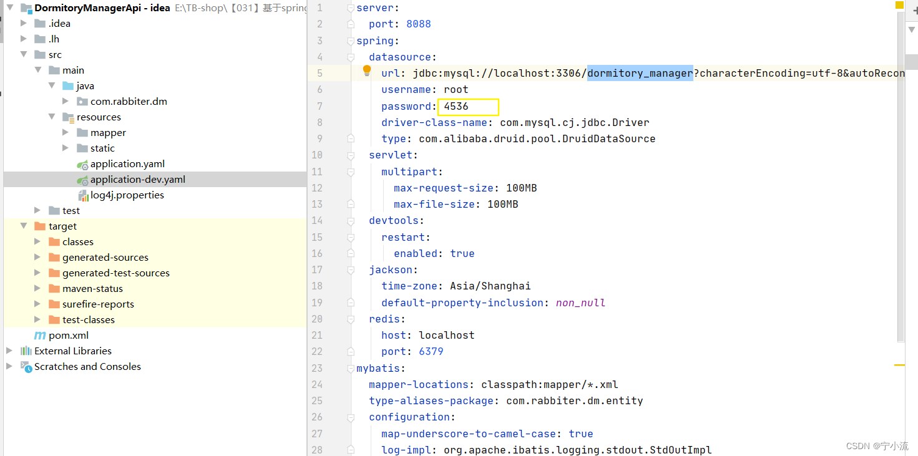Expand the .idea folder
The image size is (918, 456).
click(24, 24)
